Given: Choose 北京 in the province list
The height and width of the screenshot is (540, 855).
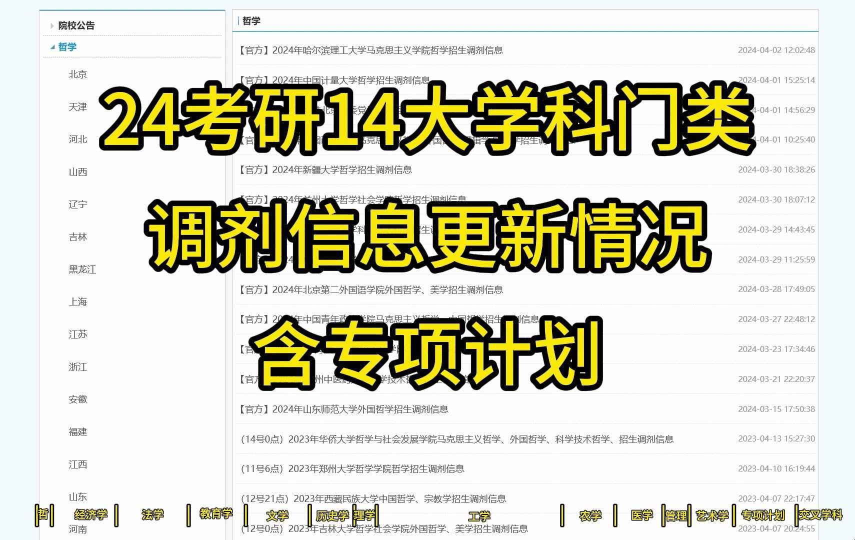Looking at the screenshot, I should click(78, 74).
